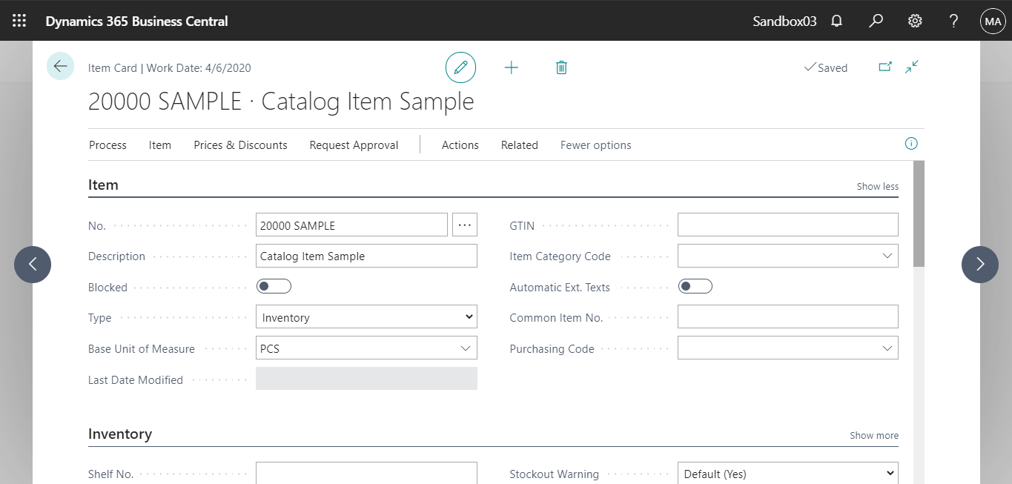Click Show more on the Inventory section

tap(873, 435)
